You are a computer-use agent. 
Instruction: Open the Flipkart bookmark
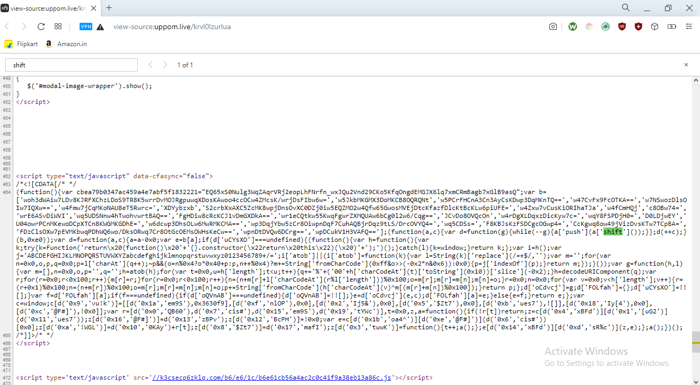point(21,44)
